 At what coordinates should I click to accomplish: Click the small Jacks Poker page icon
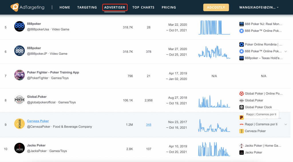coord(241,153)
